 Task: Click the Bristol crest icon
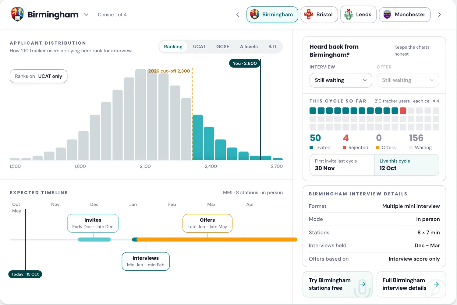click(x=309, y=14)
